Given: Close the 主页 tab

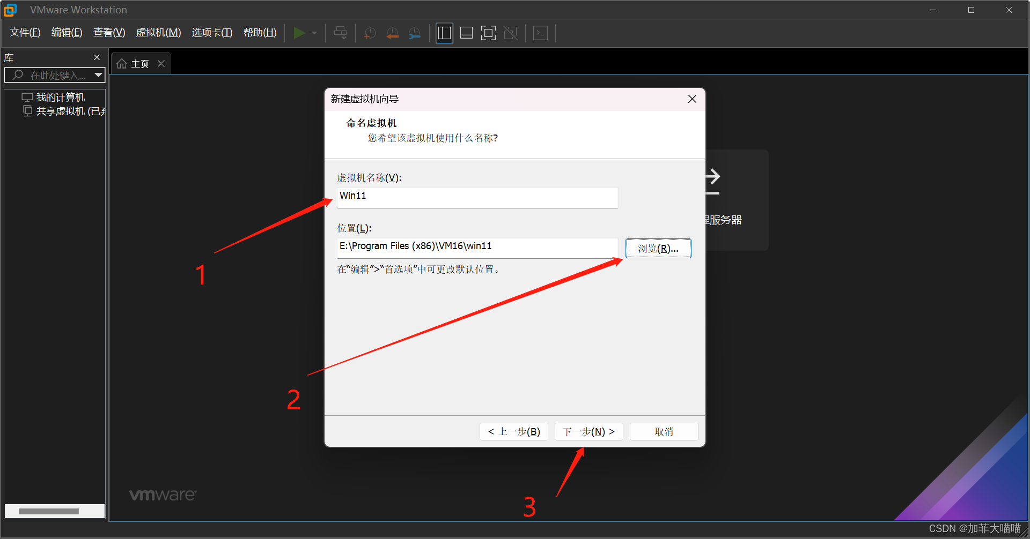Looking at the screenshot, I should pyautogui.click(x=161, y=64).
